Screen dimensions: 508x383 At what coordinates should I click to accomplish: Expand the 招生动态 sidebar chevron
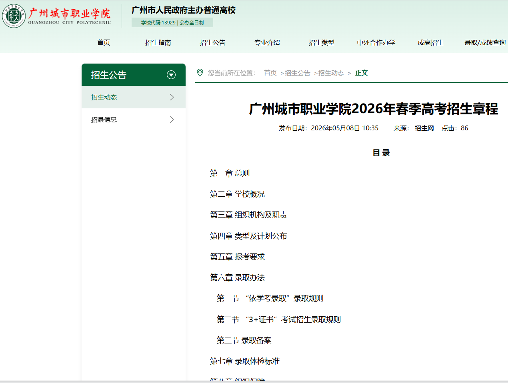(x=172, y=97)
